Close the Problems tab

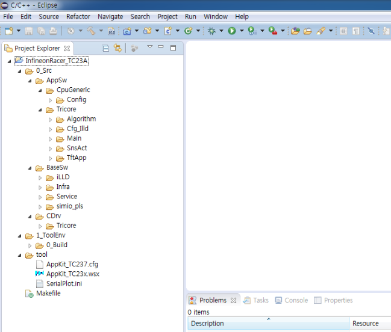pyautogui.click(x=233, y=300)
